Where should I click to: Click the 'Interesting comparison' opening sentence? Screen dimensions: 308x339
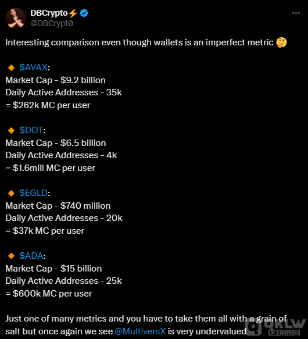[x=139, y=42]
